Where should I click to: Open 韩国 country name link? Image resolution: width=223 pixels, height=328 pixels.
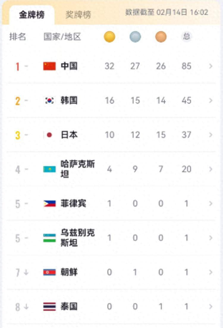[69, 100]
